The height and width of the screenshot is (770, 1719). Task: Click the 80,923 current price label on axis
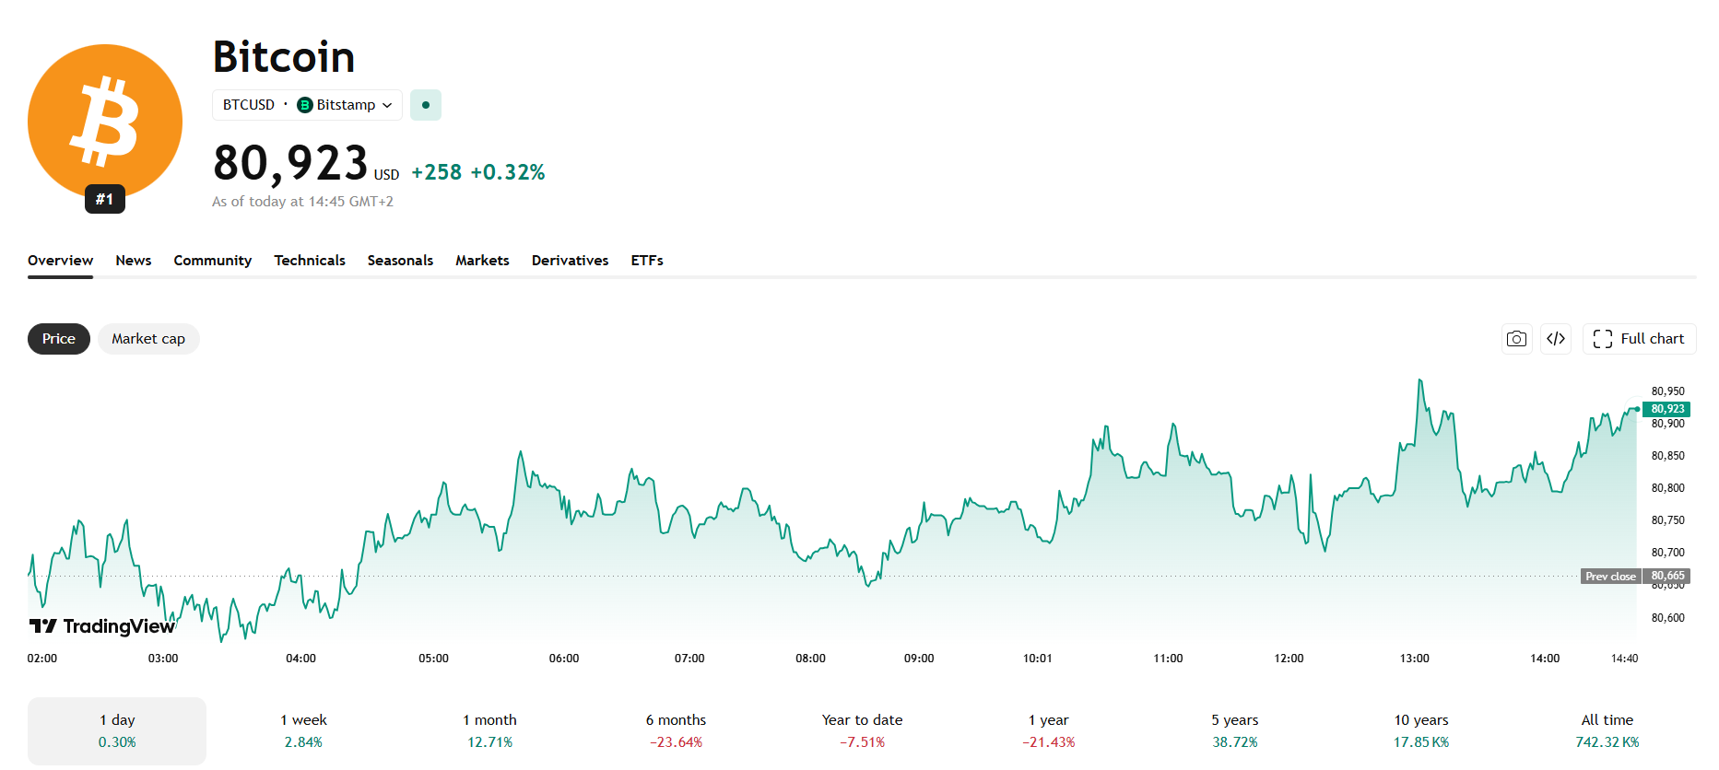click(x=1666, y=409)
